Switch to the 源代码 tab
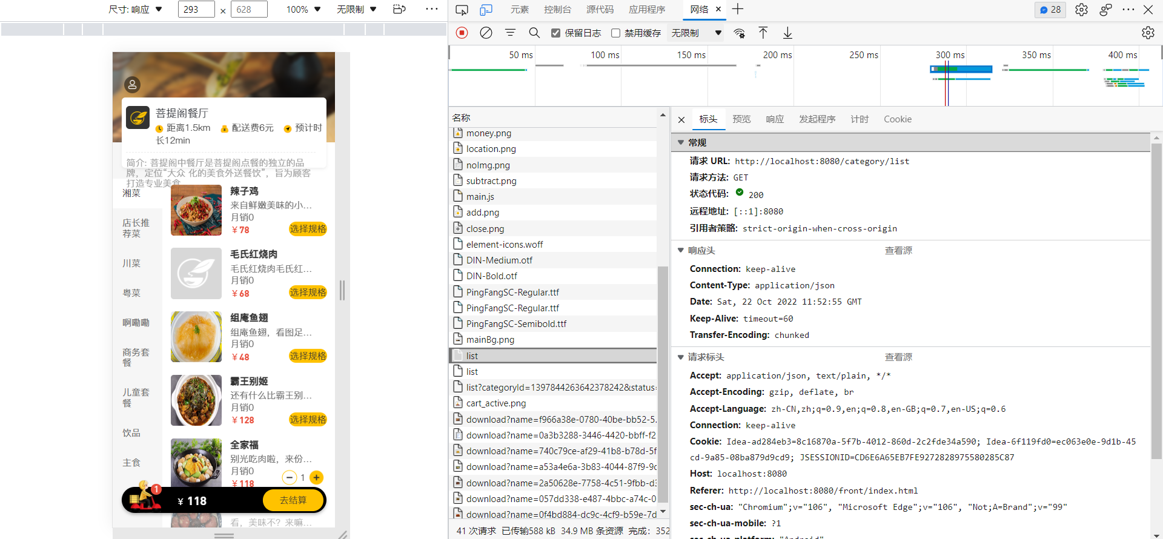Image resolution: width=1163 pixels, height=539 pixels. coord(600,10)
